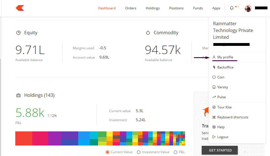The width and height of the screenshot is (270, 156).
Task: Select the Current Value radio button
Action: click(107, 152)
